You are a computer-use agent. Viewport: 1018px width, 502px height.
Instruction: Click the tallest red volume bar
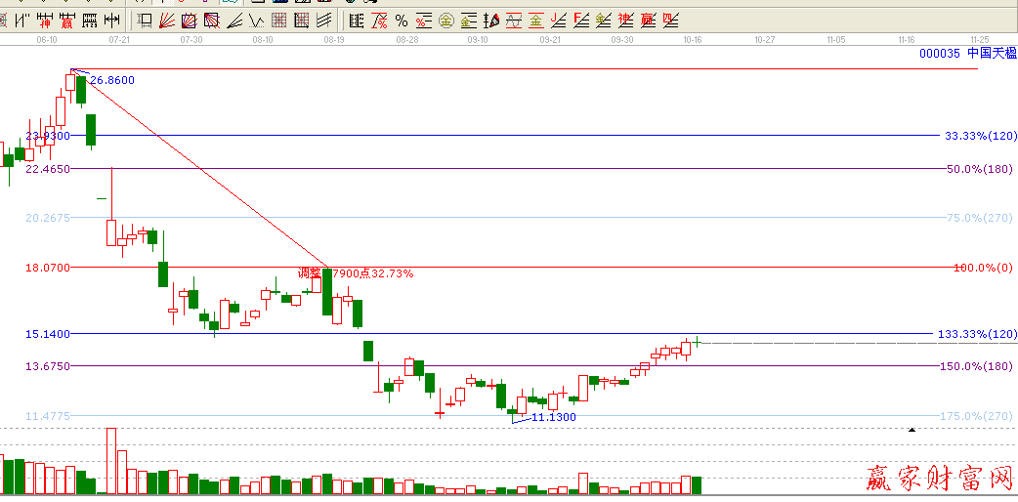click(111, 460)
